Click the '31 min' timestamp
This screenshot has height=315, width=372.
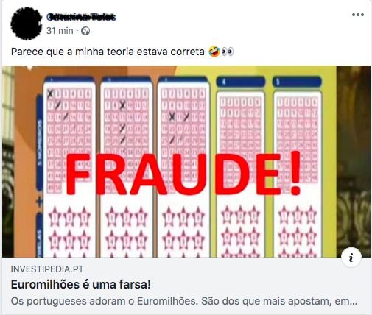coord(60,31)
